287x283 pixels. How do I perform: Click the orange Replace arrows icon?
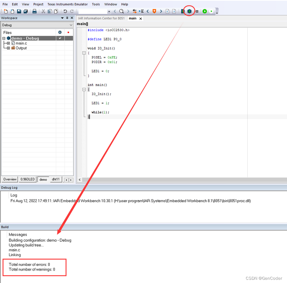click(x=135, y=12)
